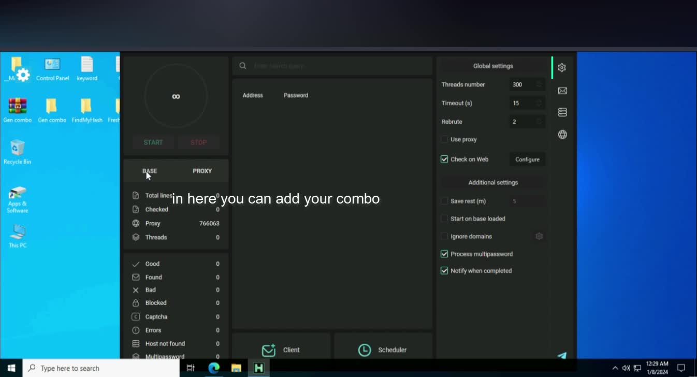Click the Password column header
Screen dimensions: 697x377
296,95
